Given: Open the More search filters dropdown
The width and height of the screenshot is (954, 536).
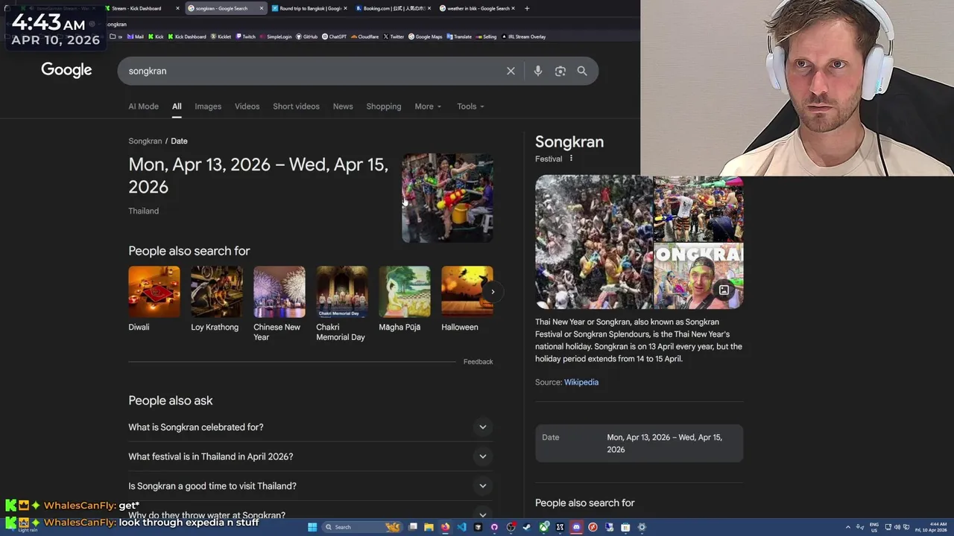Looking at the screenshot, I should click(x=428, y=106).
